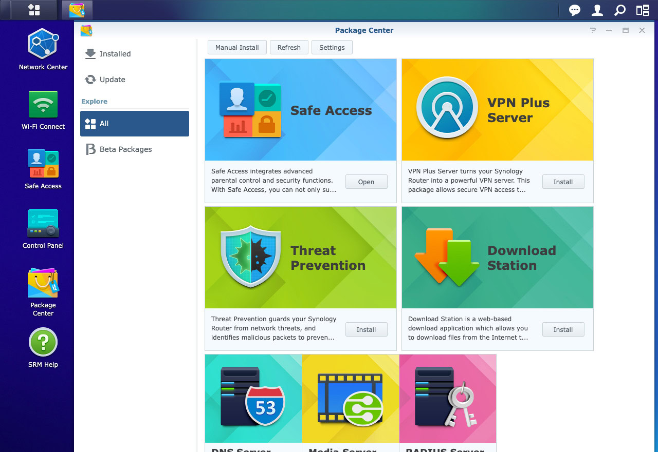Click the Safe Access description text
Image resolution: width=658 pixels, height=452 pixels.
274,181
